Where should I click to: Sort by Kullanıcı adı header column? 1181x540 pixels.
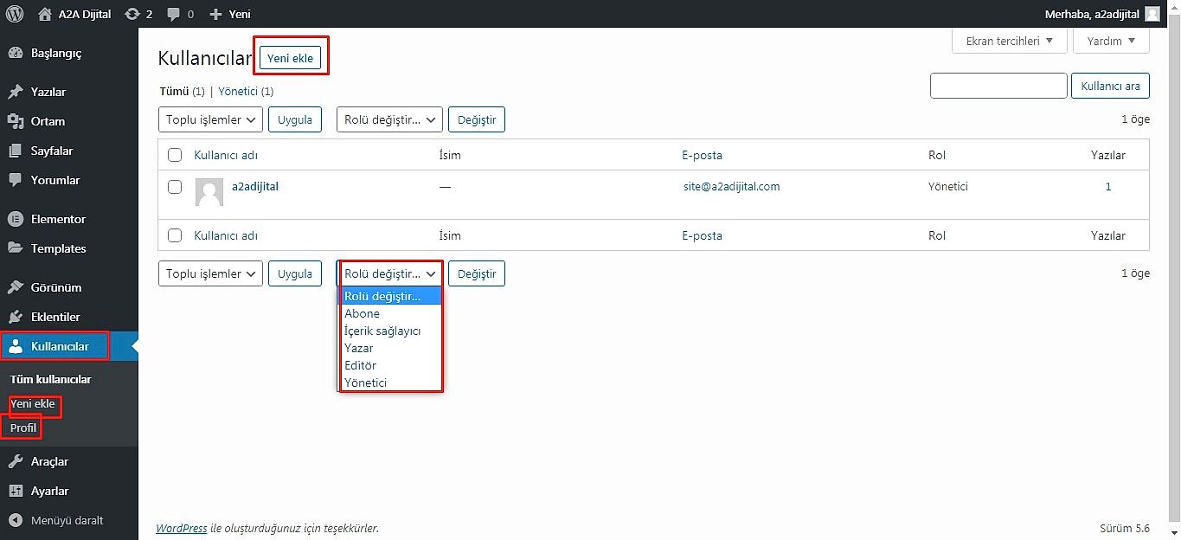(226, 155)
